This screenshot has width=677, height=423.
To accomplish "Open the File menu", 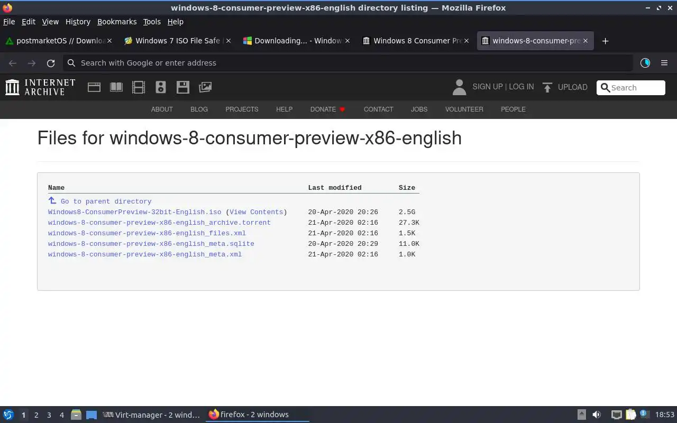I will (x=9, y=22).
